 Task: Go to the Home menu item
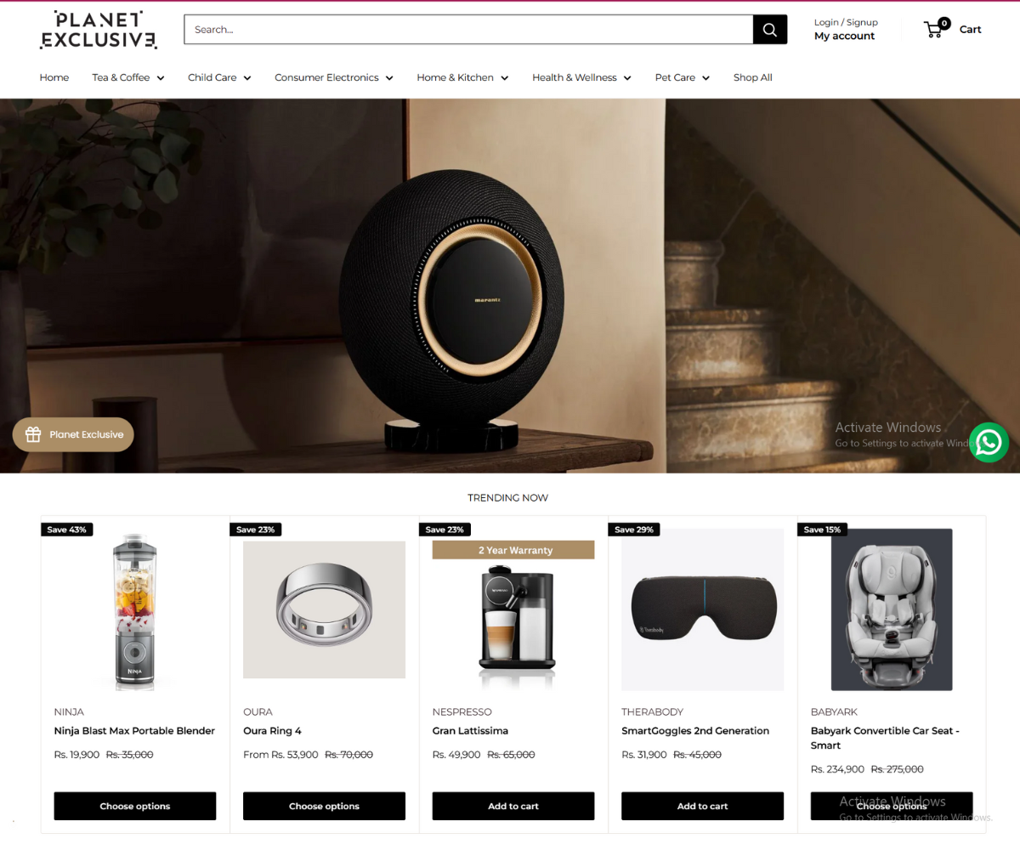(54, 77)
